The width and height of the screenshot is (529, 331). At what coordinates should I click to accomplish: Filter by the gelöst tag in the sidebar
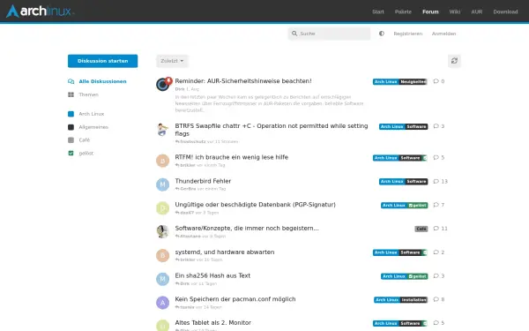pos(80,153)
